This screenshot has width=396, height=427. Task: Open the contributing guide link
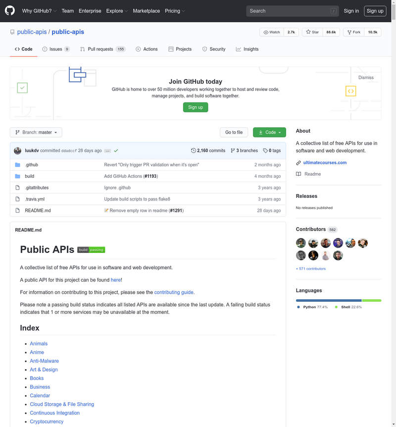(174, 292)
